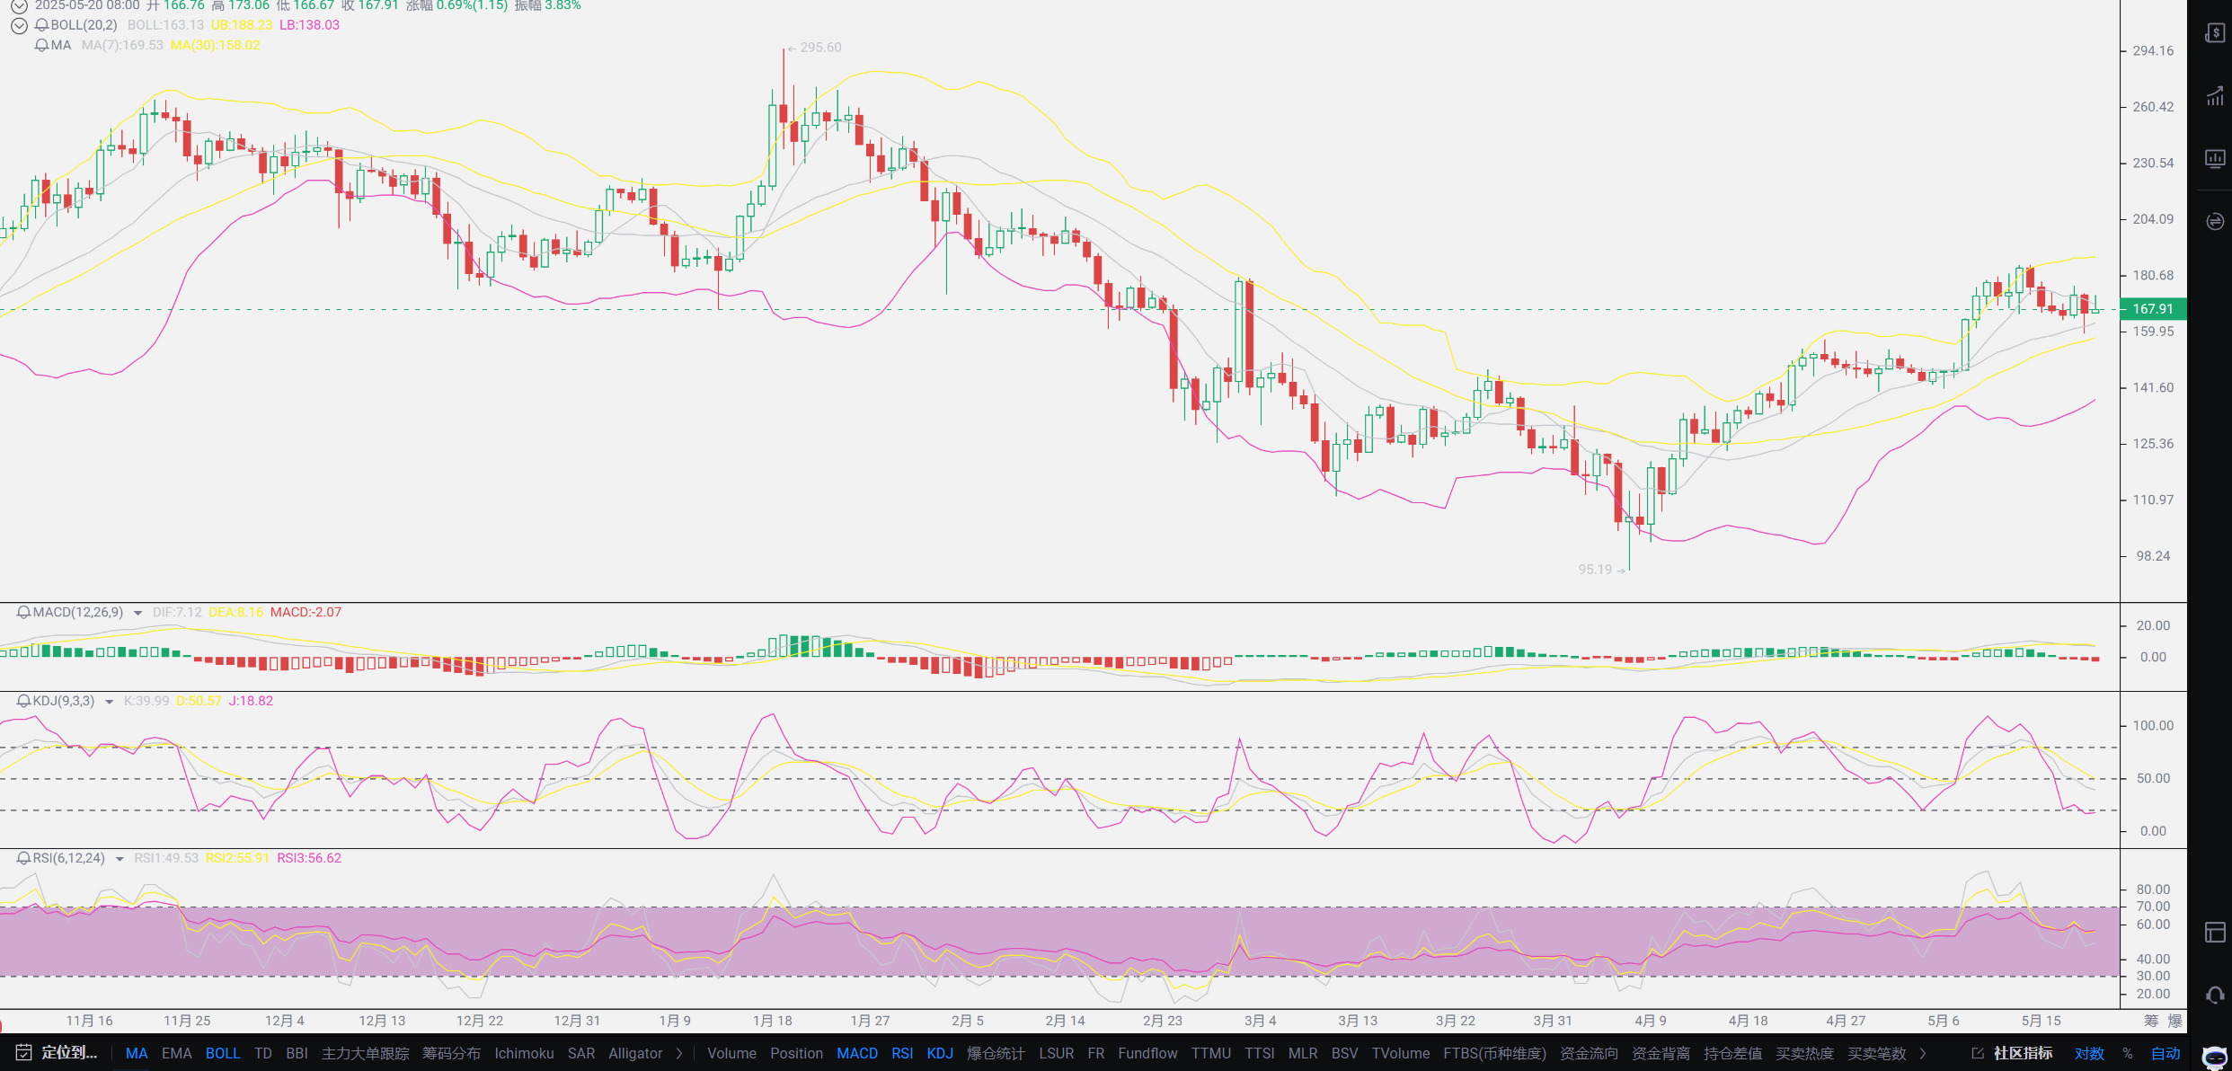Select the 持仓差值 sub indicator
The height and width of the screenshot is (1071, 2232).
click(x=1732, y=1053)
